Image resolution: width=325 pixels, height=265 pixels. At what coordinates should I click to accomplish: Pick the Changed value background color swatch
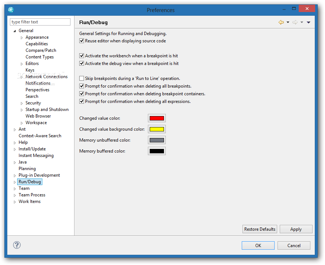[x=157, y=129]
